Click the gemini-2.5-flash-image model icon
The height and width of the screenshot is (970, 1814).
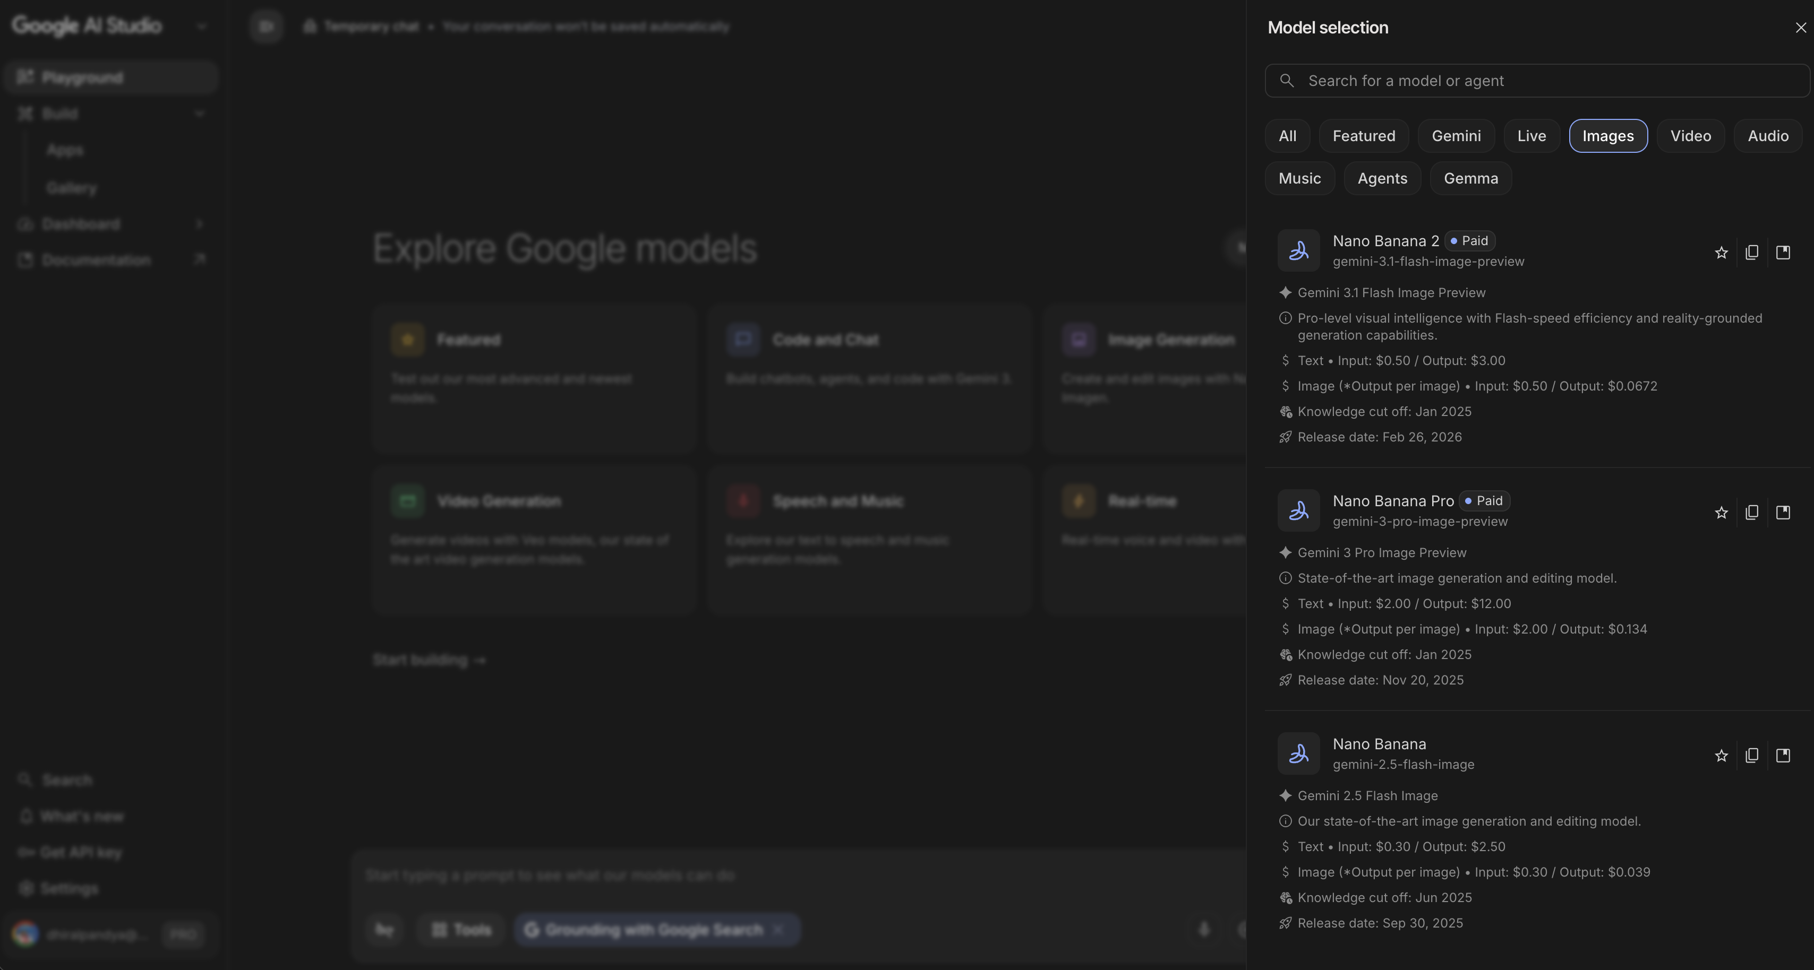tap(1298, 753)
